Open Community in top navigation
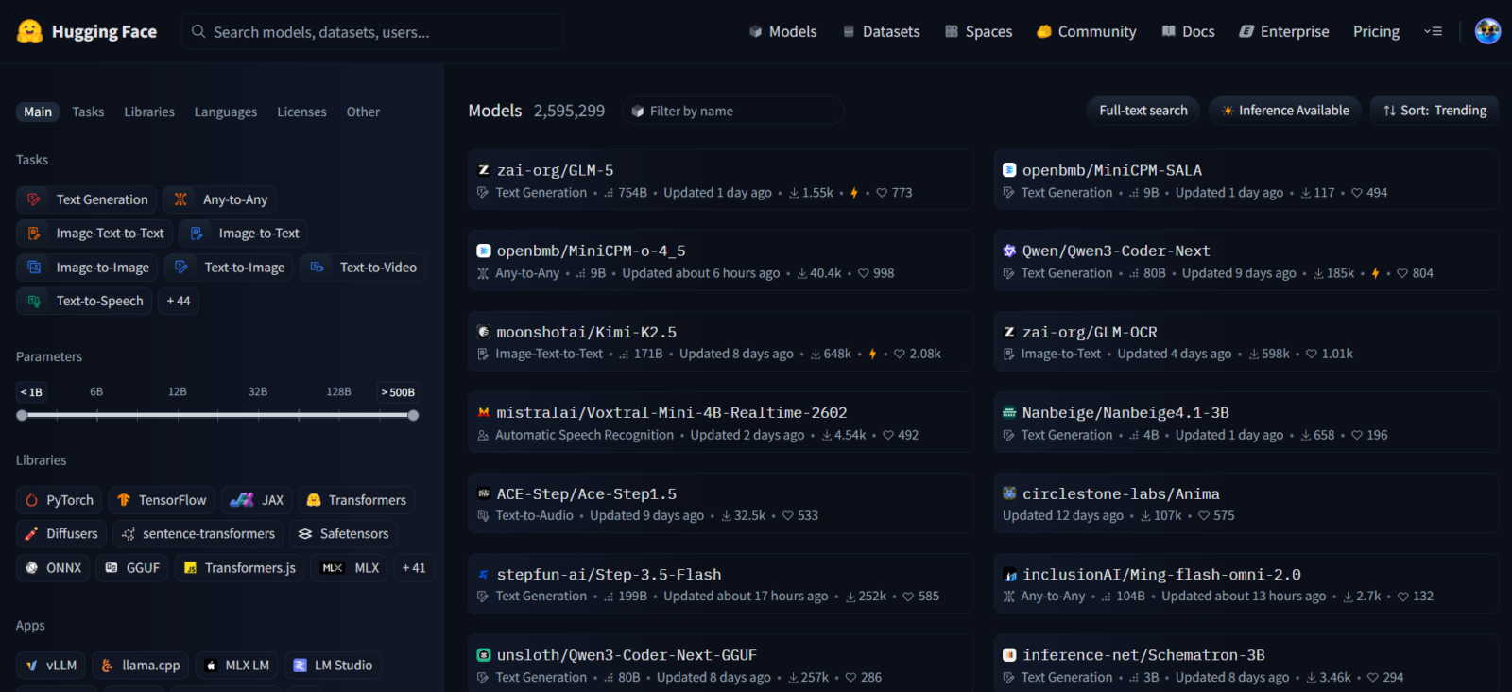1512x692 pixels. click(1086, 31)
